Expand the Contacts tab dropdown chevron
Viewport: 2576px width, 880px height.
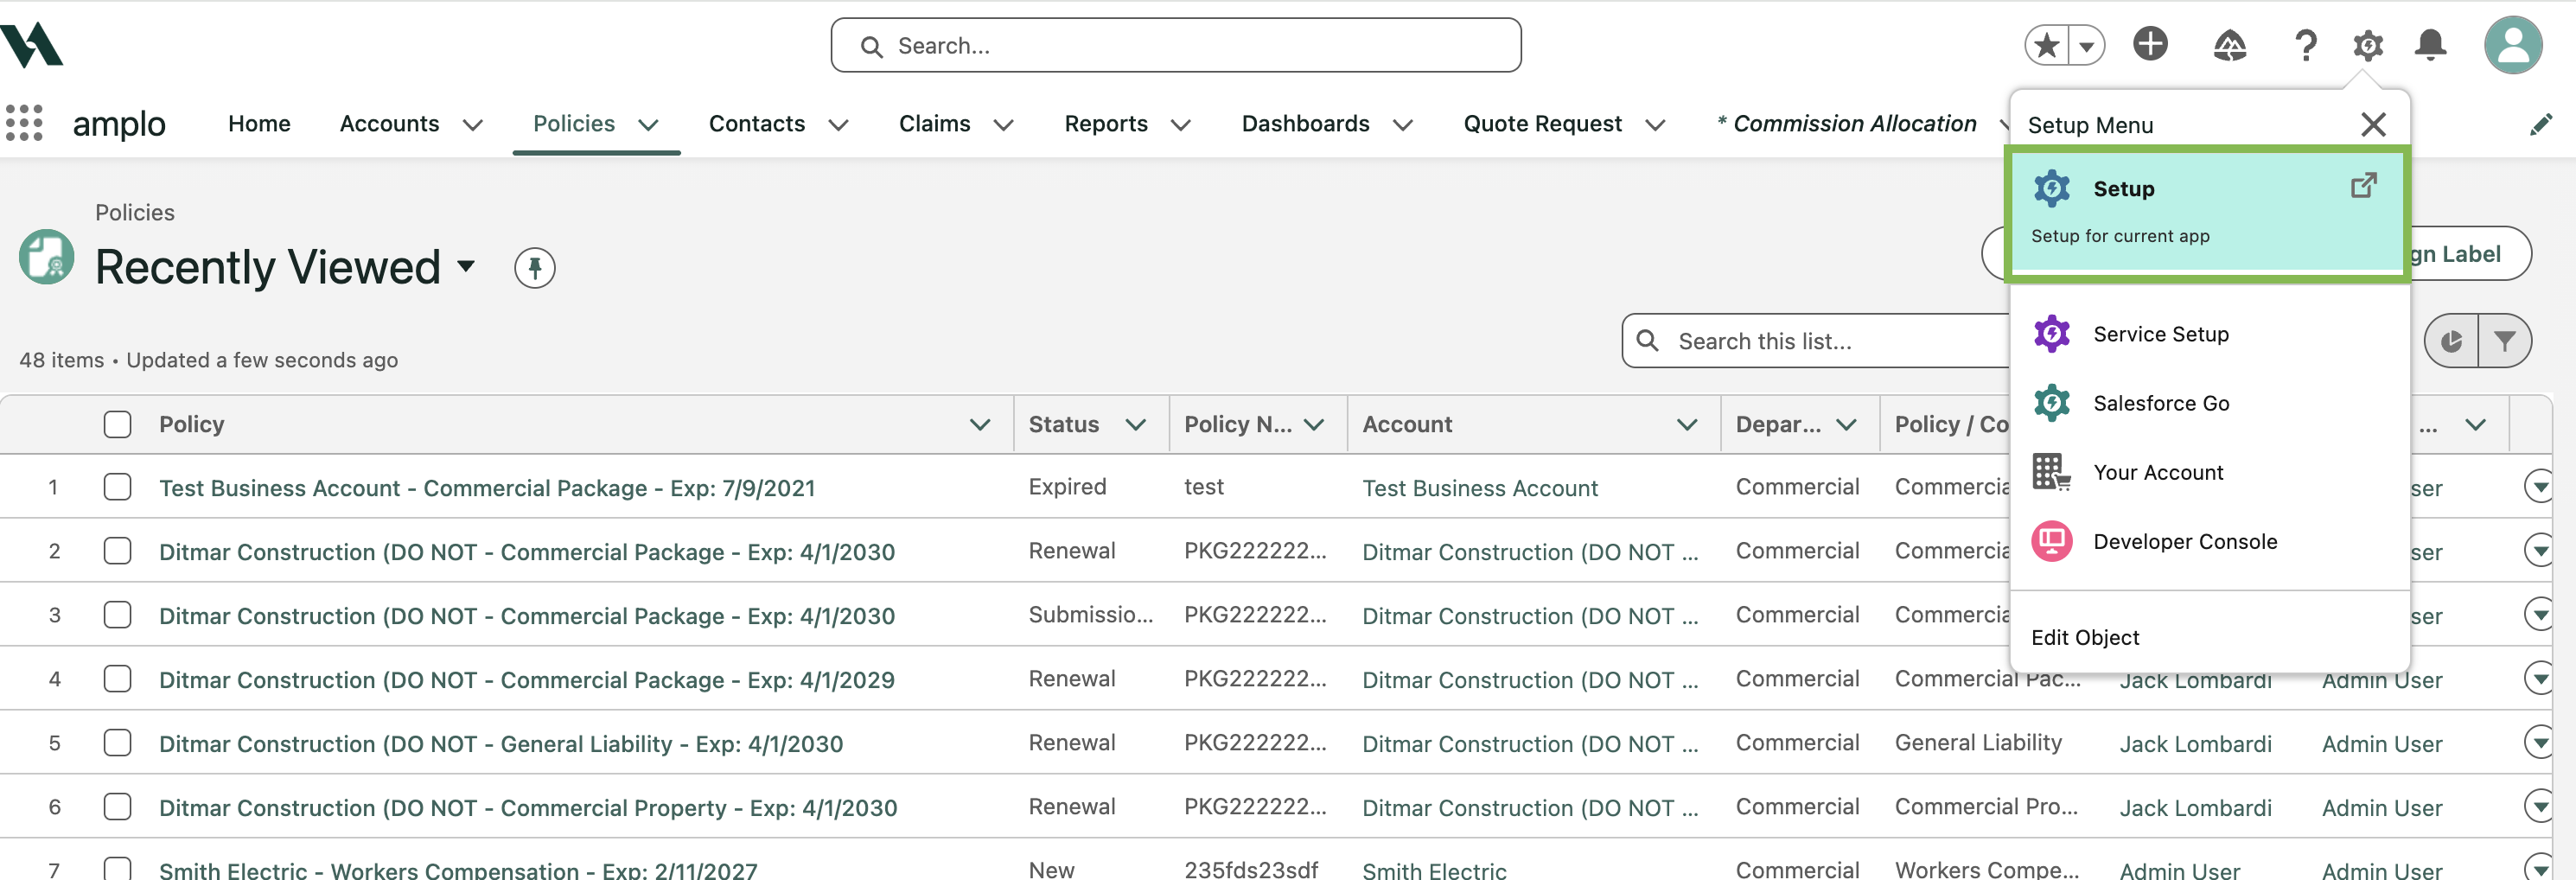click(839, 125)
